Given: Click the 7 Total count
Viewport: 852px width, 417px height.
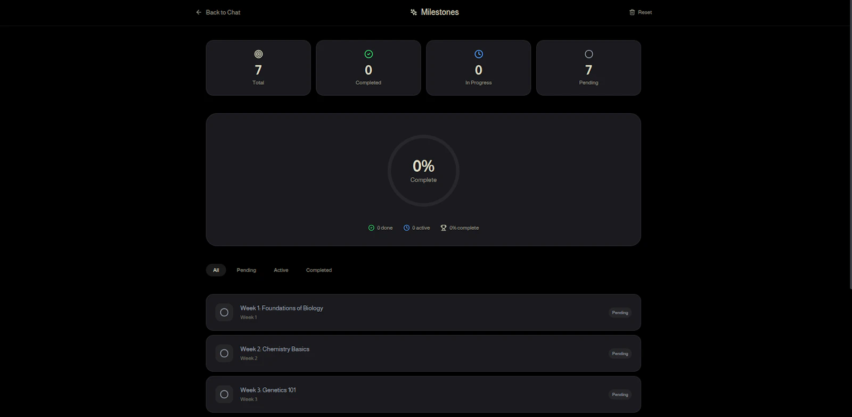Looking at the screenshot, I should click(258, 70).
